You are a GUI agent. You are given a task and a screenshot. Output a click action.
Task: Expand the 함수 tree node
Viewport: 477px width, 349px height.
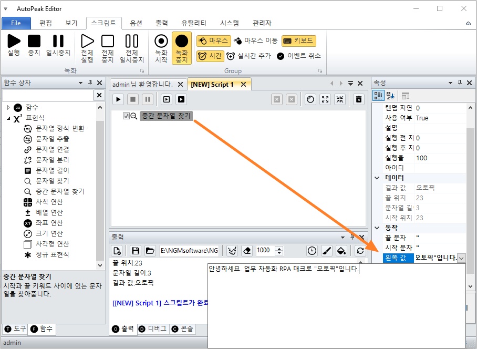(8, 107)
